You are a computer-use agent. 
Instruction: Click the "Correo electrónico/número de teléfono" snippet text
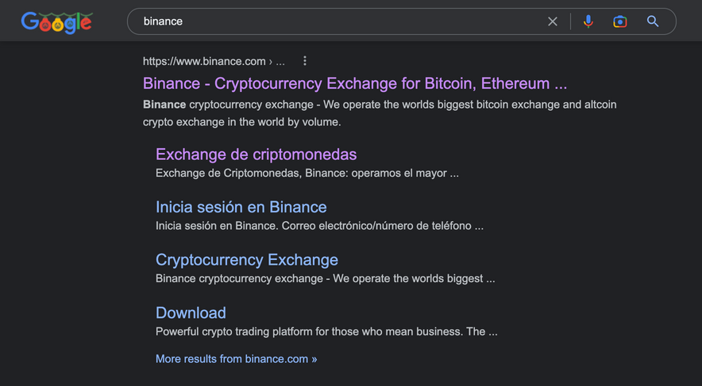tap(319, 226)
